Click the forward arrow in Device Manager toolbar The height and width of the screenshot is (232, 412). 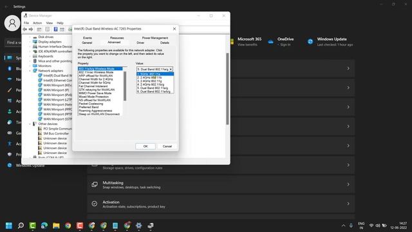[x=31, y=29]
